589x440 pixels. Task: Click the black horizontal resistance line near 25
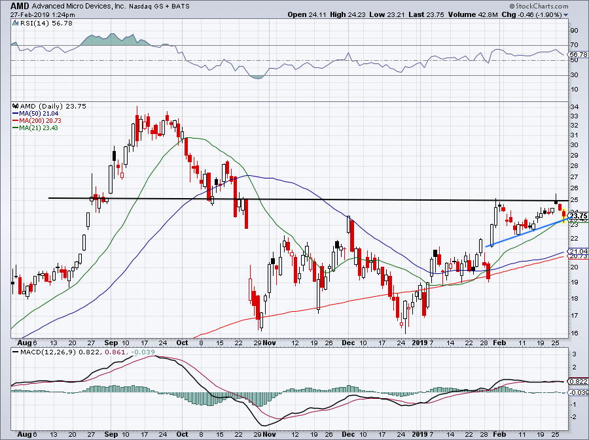[x=308, y=199]
